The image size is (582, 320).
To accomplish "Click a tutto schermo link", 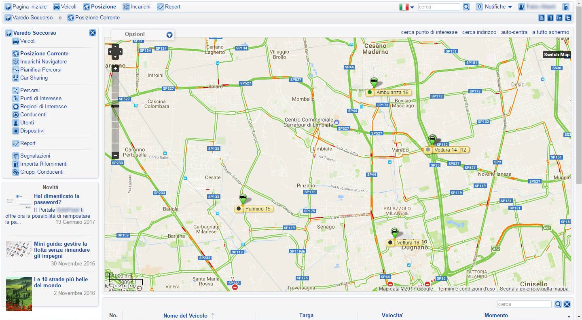I will [550, 32].
